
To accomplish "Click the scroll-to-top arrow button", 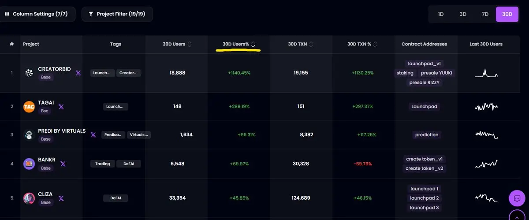I will (517, 215).
